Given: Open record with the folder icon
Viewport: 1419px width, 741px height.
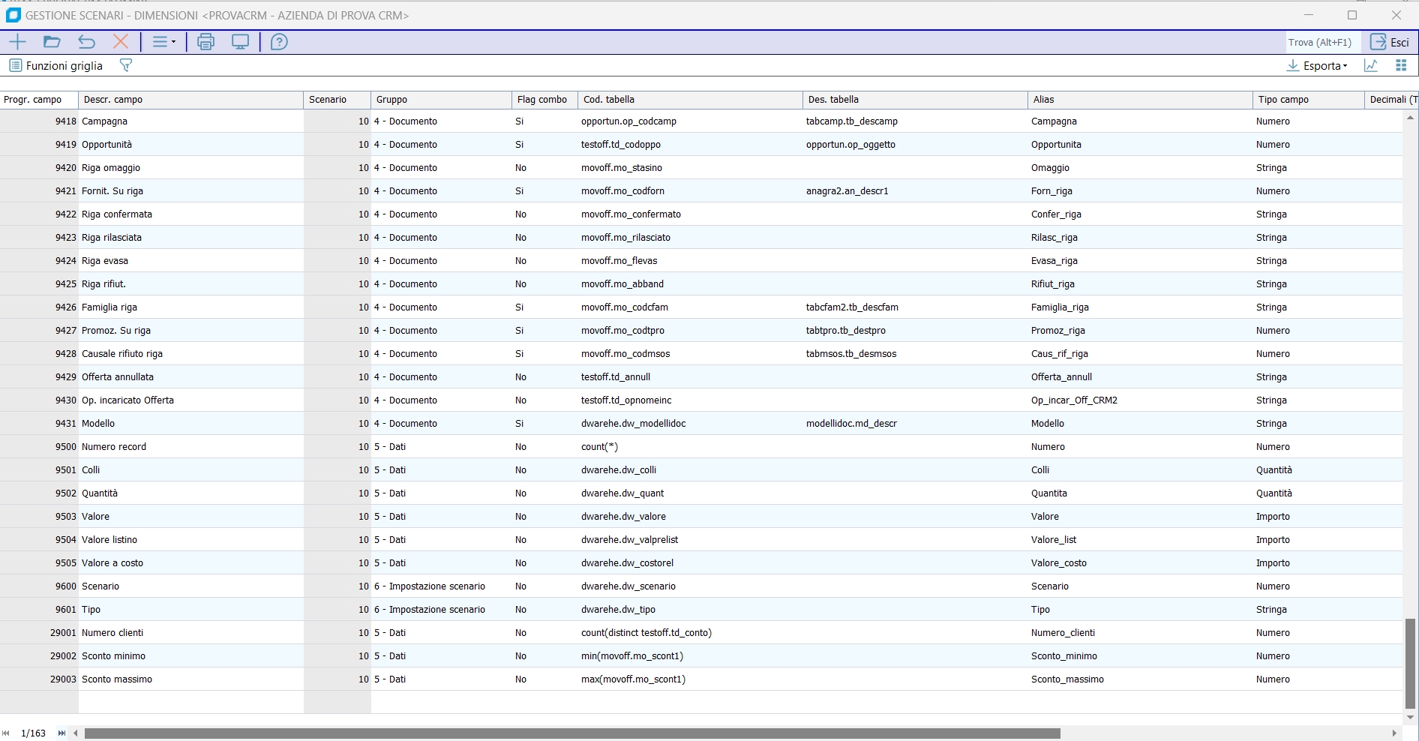Looking at the screenshot, I should click(52, 42).
